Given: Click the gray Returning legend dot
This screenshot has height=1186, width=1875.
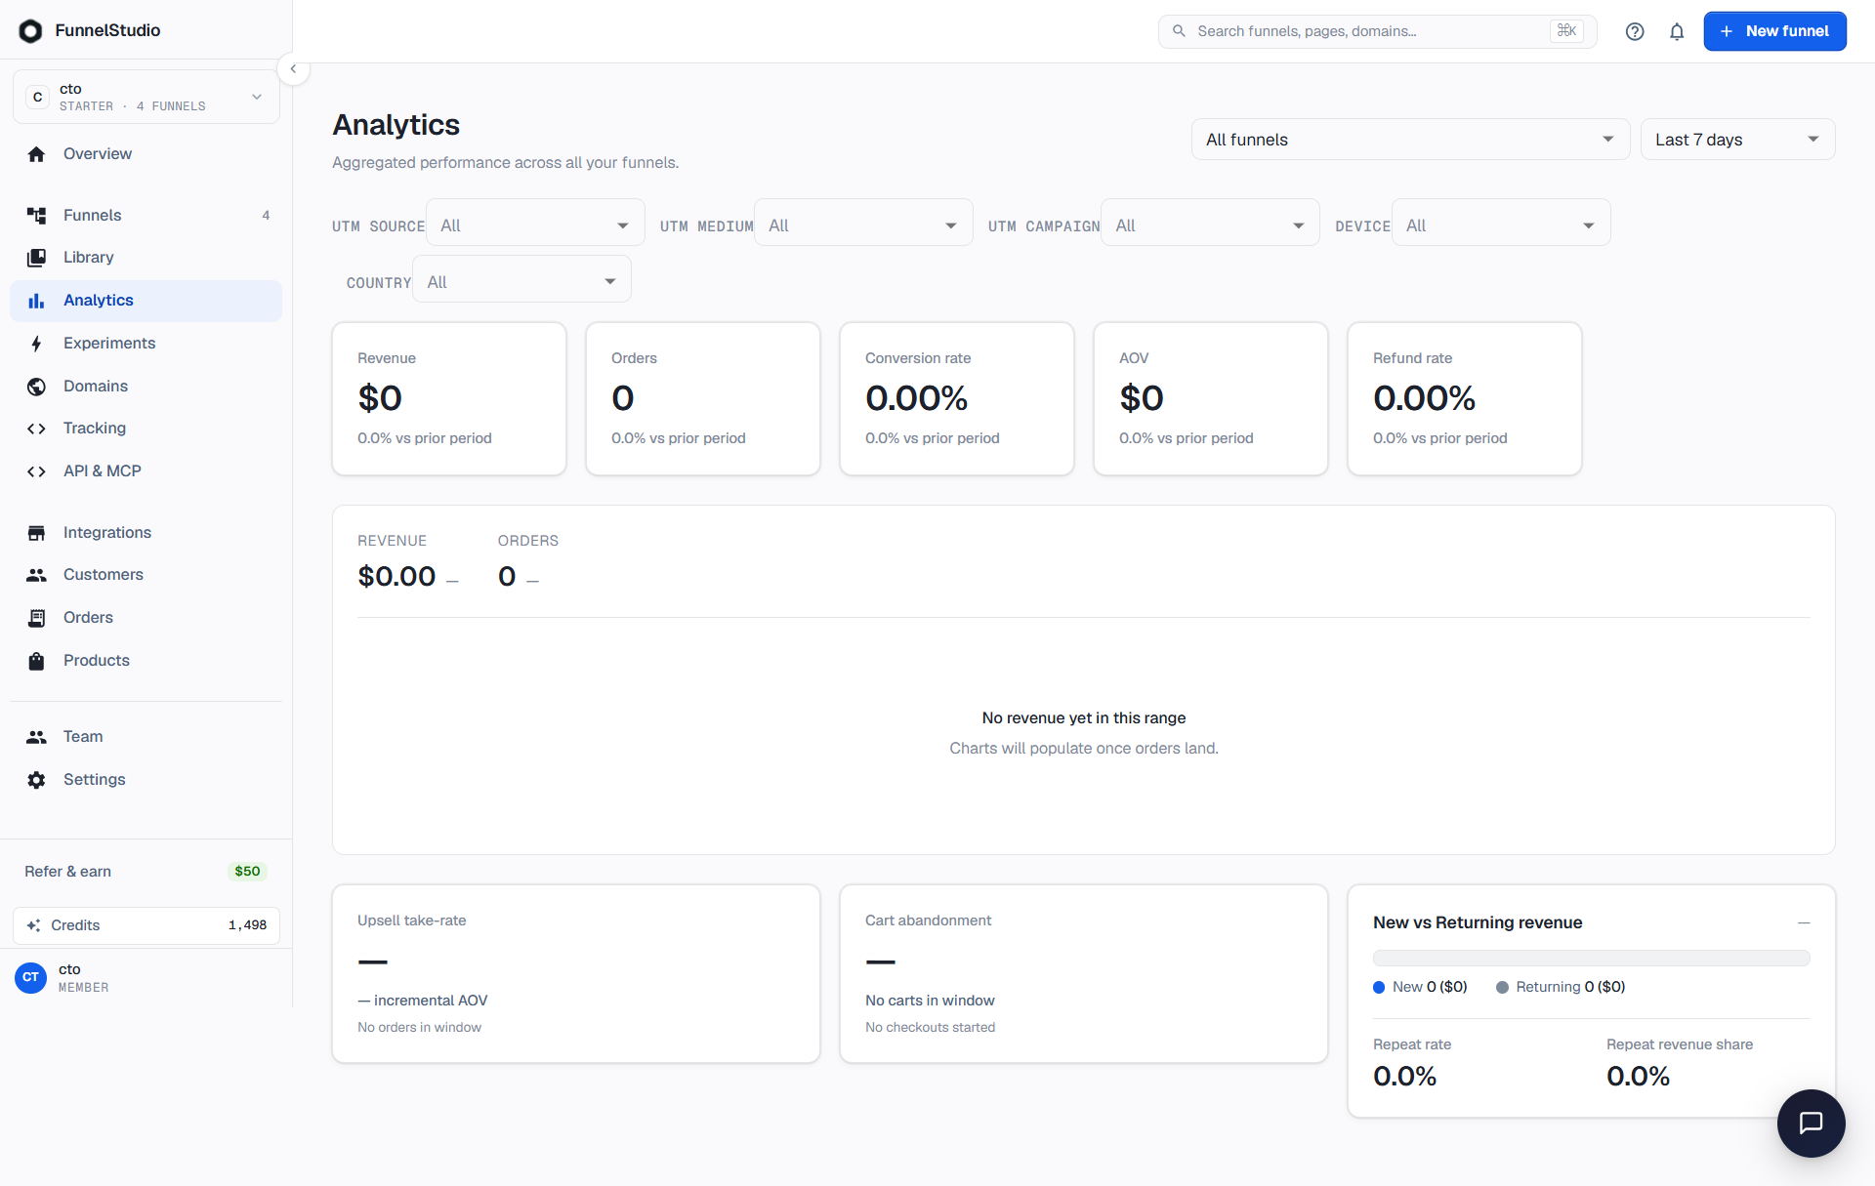Looking at the screenshot, I should click(1502, 988).
